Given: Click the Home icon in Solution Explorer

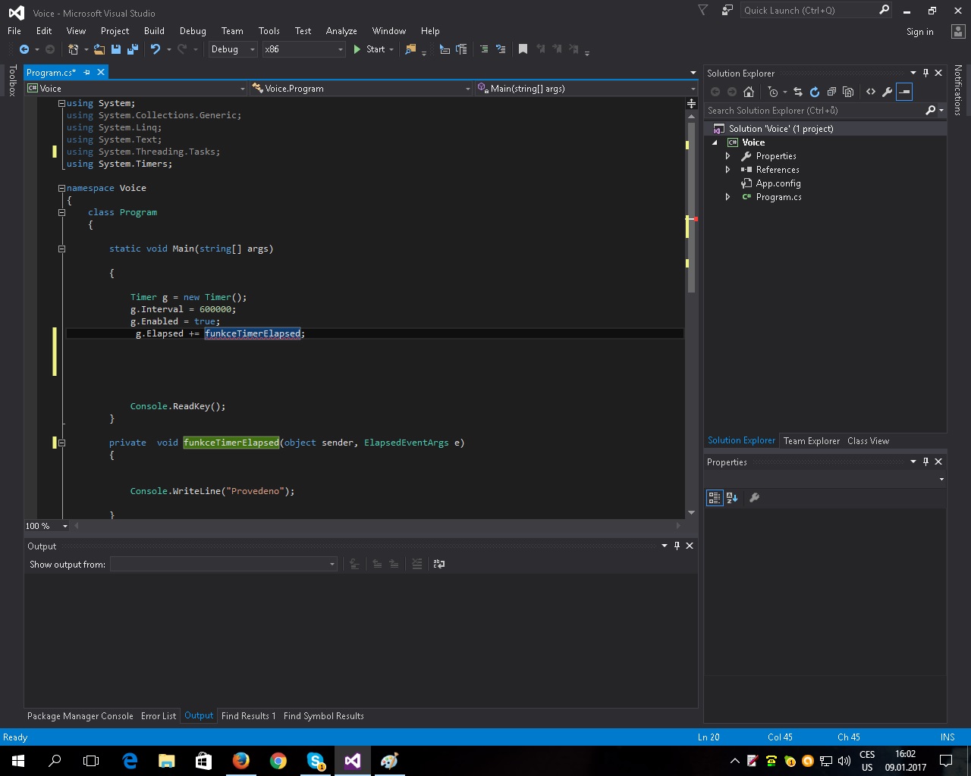Looking at the screenshot, I should tap(749, 92).
